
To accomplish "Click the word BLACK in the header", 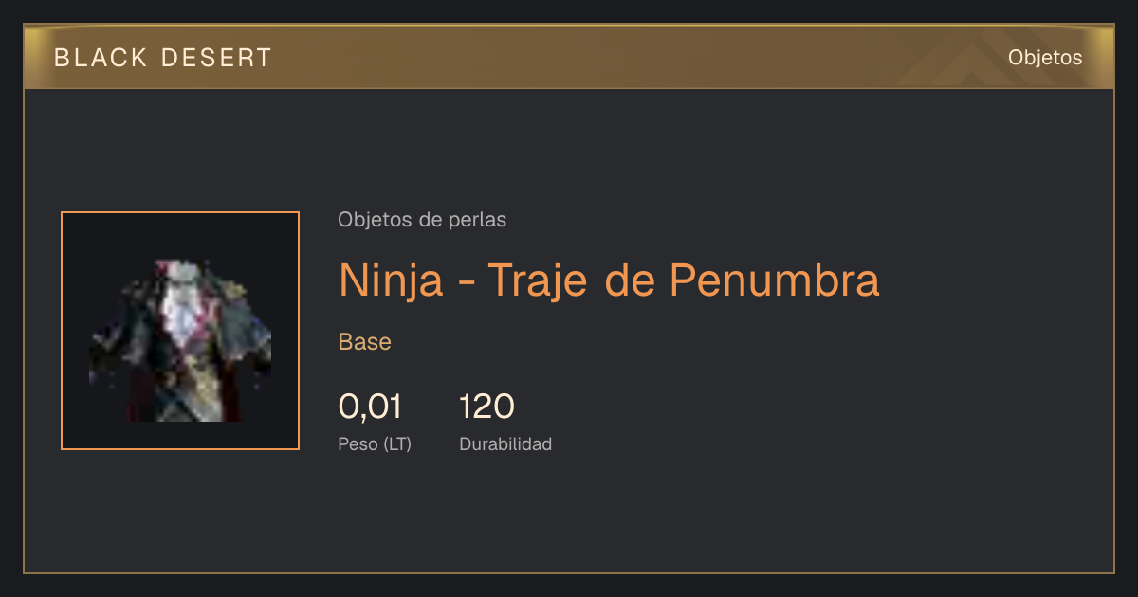I will 101,58.
